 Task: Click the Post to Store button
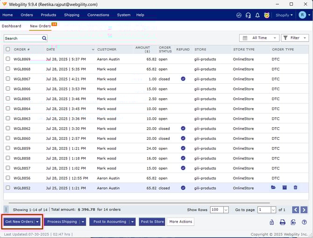(x=152, y=222)
